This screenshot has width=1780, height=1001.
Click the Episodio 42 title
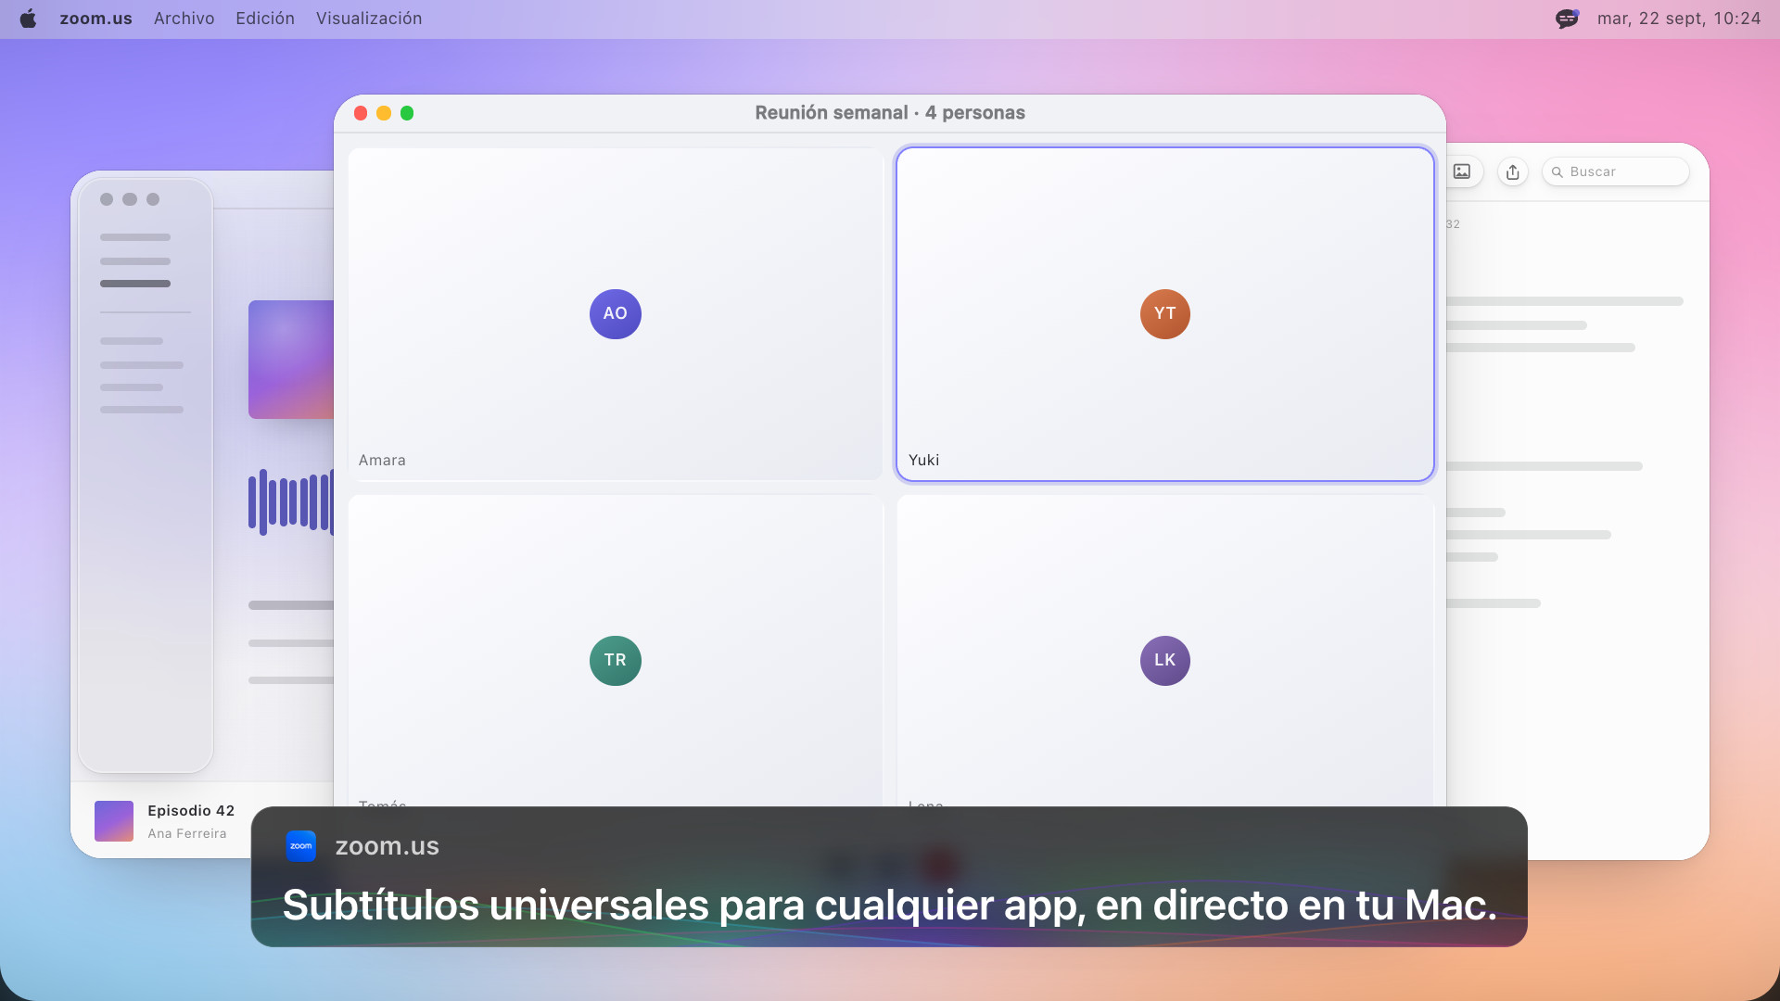(x=191, y=810)
